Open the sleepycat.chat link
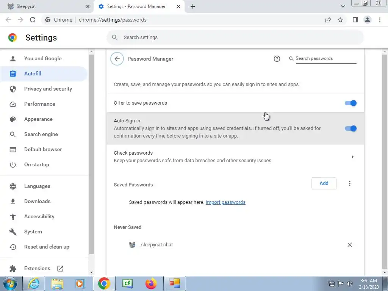This screenshot has height=291, width=388. click(157, 245)
